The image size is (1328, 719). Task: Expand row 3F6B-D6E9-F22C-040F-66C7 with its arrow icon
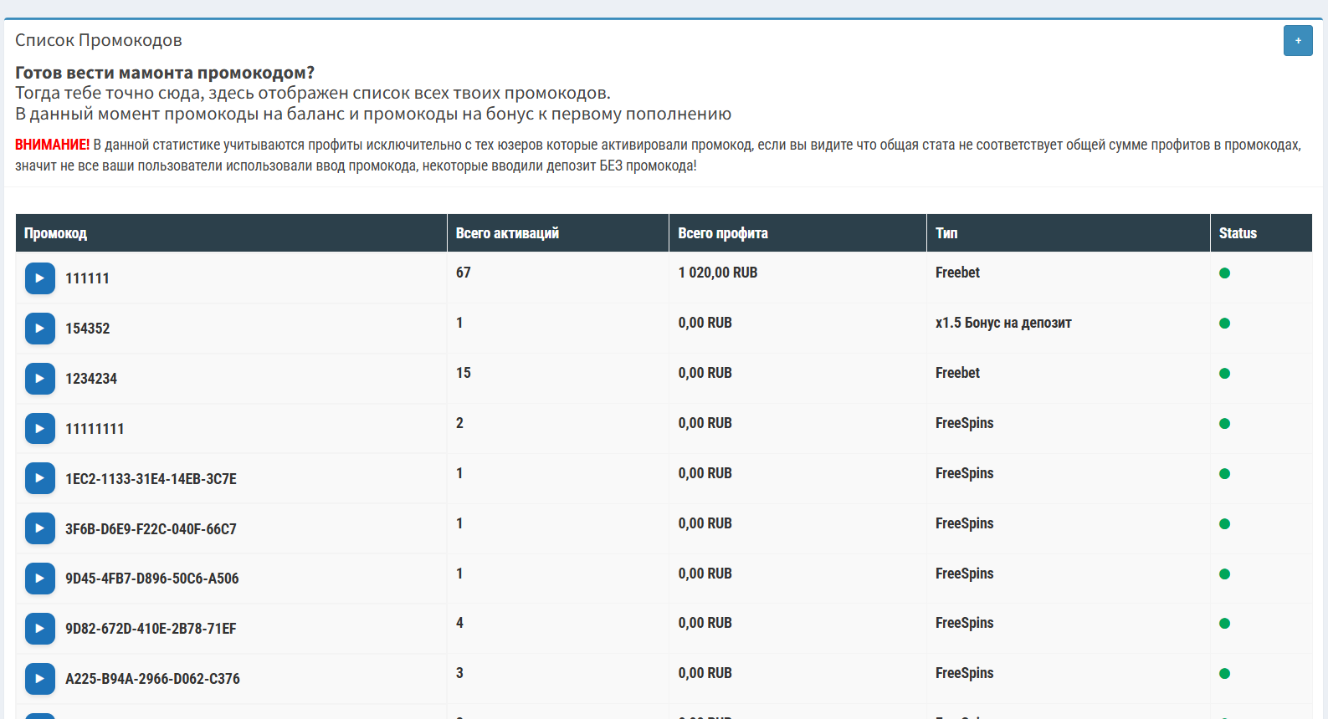(40, 528)
